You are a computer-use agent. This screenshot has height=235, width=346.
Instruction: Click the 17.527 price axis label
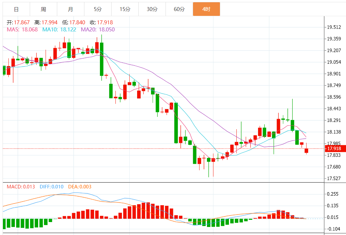point(334,178)
